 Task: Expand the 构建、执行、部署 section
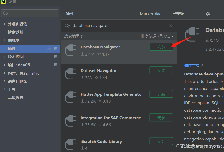(4, 73)
